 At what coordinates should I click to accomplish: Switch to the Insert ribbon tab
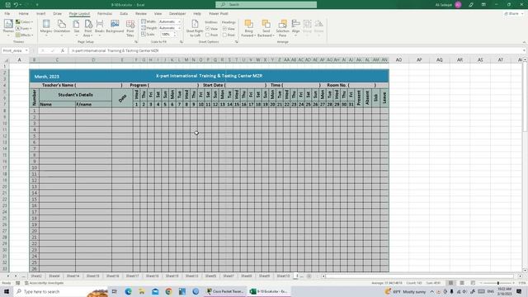click(40, 13)
